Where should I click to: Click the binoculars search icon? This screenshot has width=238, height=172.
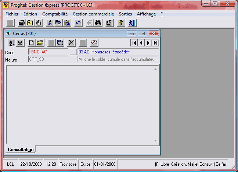coord(98,23)
